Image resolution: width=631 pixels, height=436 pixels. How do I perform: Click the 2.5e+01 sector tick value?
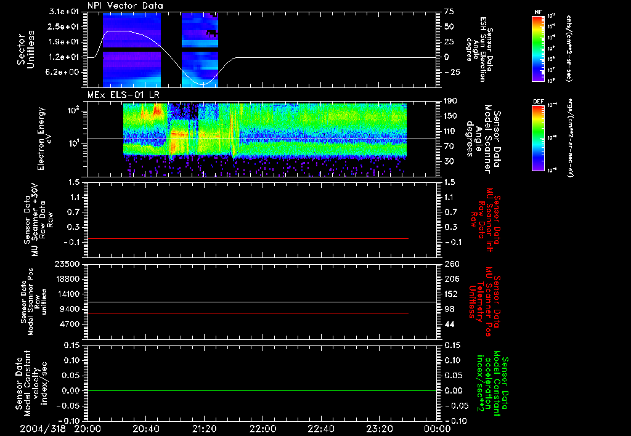[x=65, y=26]
